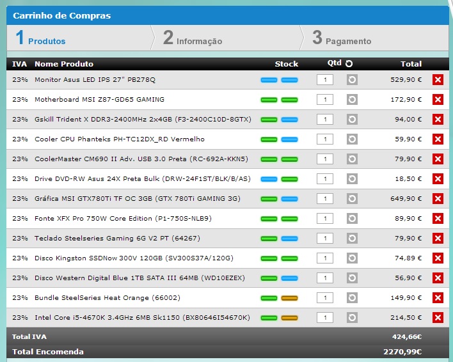This screenshot has width=453, height=362.
Task: Update quantity icon for Fonte XFX Pro 750W
Action: 352,219
